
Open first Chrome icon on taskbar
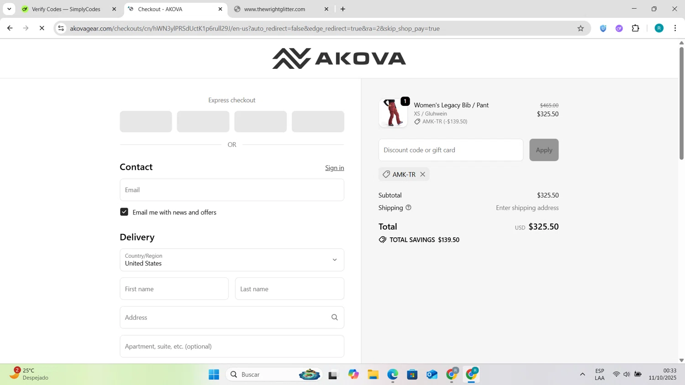pyautogui.click(x=452, y=375)
